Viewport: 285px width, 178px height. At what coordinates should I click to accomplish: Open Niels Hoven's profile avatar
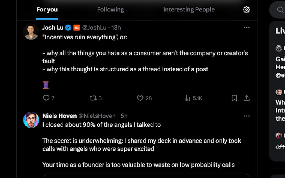31,120
